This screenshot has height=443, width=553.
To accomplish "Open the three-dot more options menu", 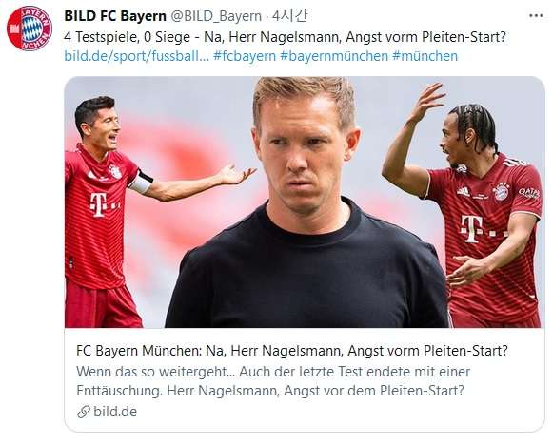I will click(x=536, y=16).
